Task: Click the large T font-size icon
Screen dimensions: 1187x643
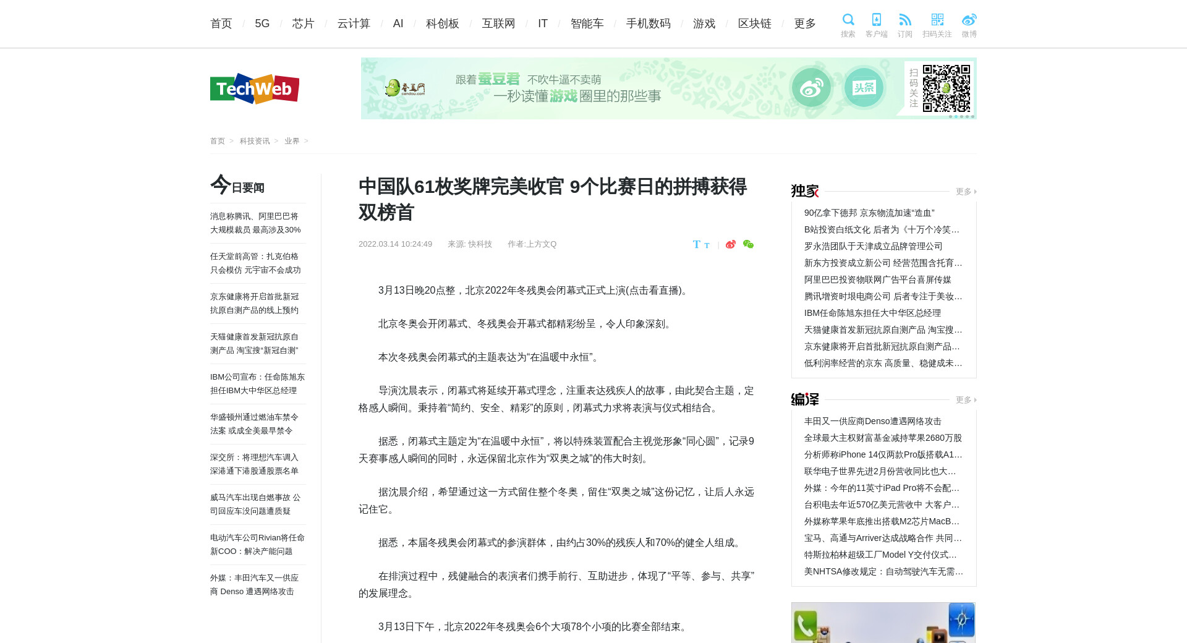Action: (697, 244)
